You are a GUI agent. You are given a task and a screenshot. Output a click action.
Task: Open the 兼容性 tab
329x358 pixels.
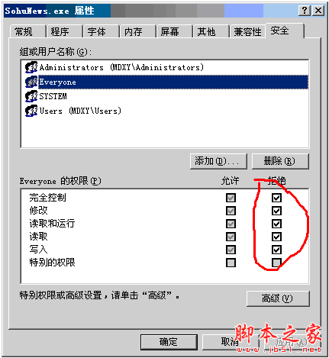247,32
